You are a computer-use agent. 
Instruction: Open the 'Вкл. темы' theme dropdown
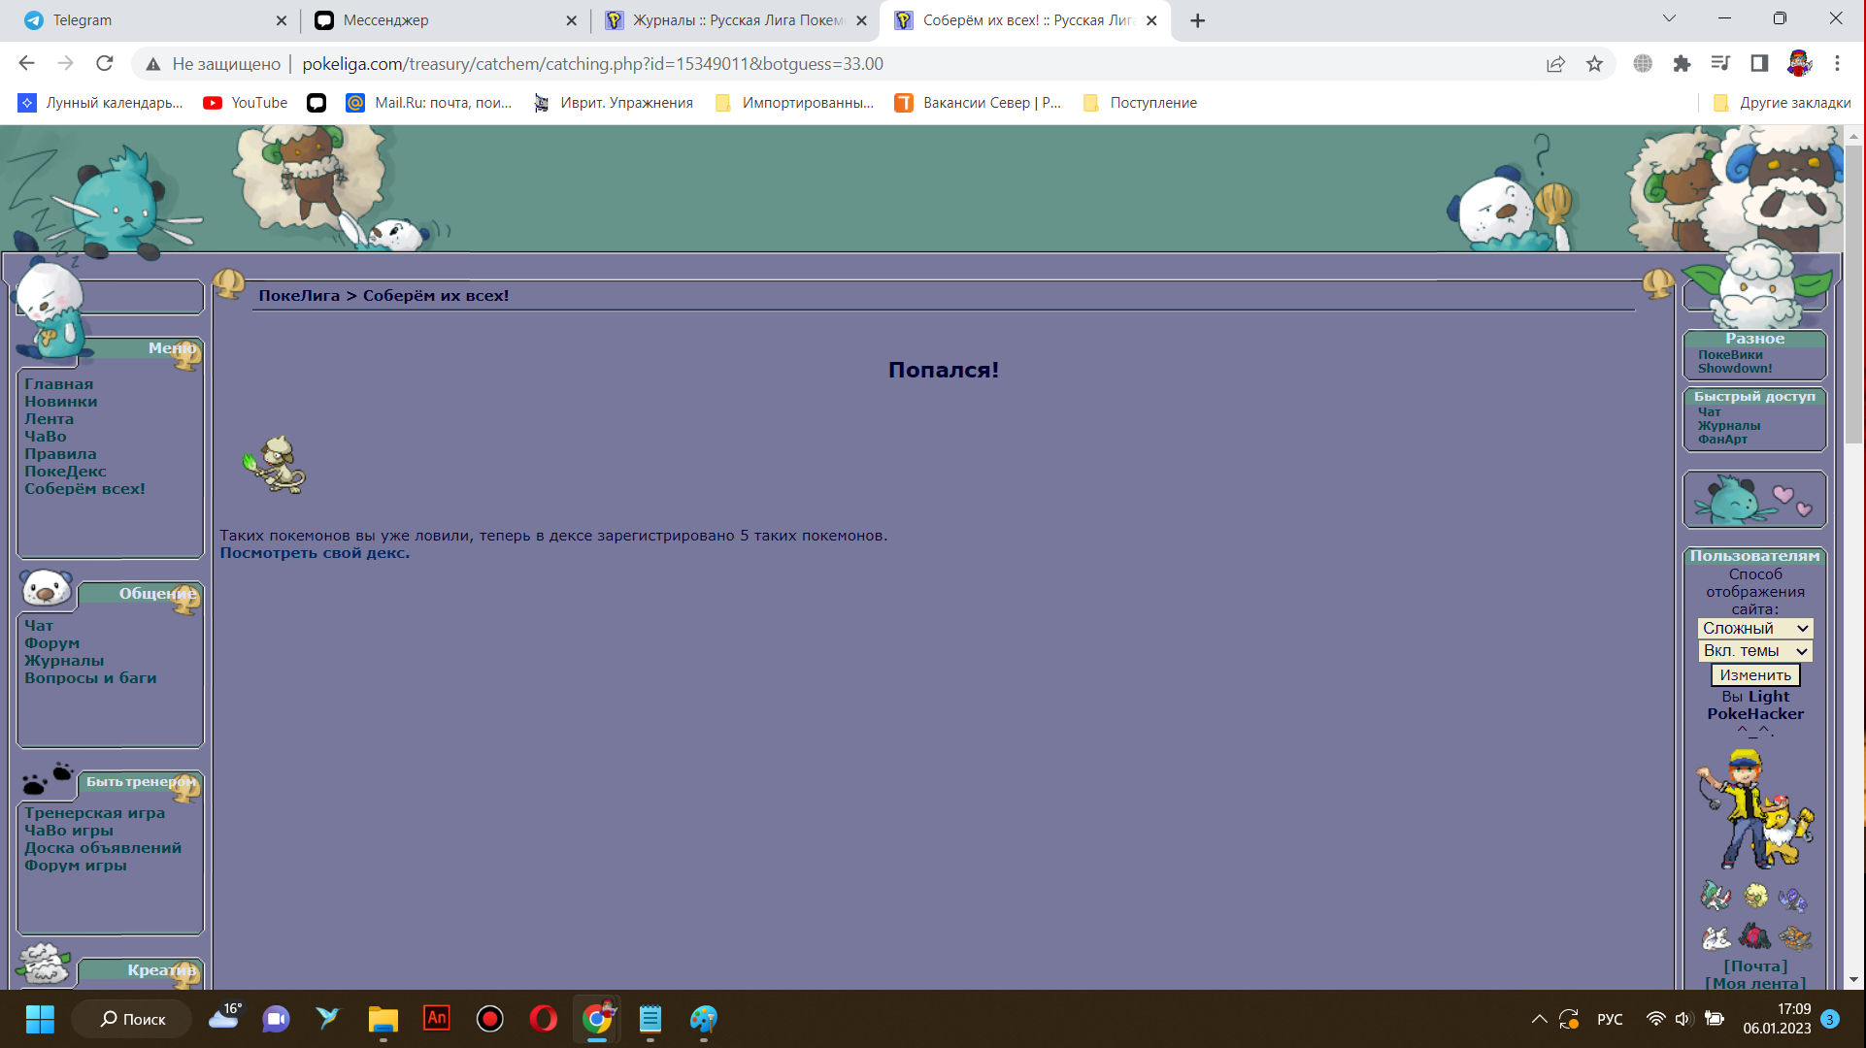click(x=1755, y=651)
